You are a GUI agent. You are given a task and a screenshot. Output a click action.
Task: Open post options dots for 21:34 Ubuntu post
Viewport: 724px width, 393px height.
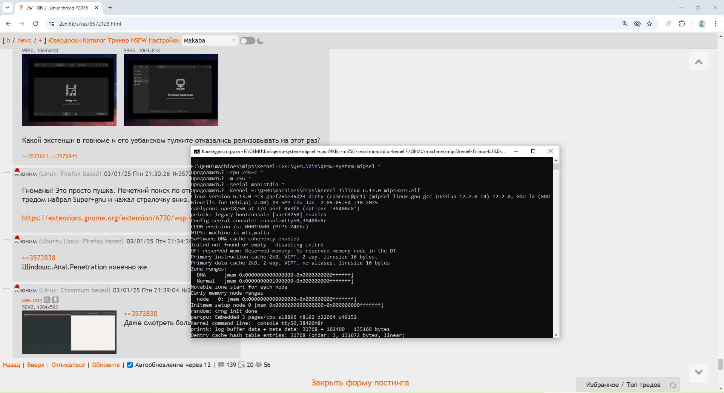tap(6, 240)
